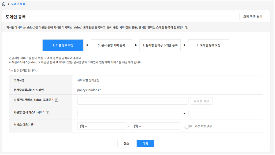Proceed with the 다음 button
The width and height of the screenshot is (275, 155).
click(x=145, y=143)
